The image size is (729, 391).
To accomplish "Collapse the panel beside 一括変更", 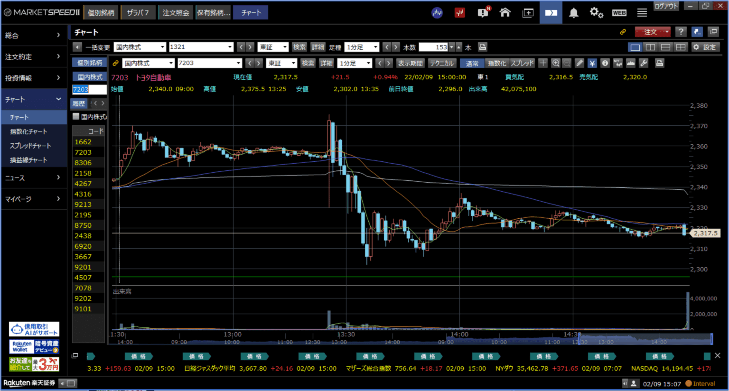I will (x=77, y=47).
